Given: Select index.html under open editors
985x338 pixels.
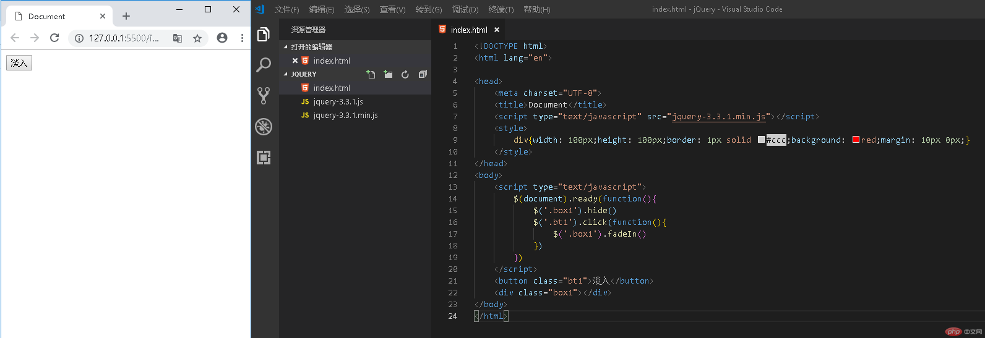Looking at the screenshot, I should [x=355, y=61].
